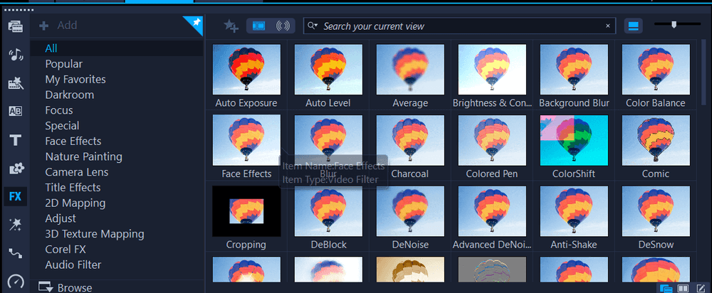712x293 pixels.
Task: Open the Sound/Music library in the sidebar
Action: (x=15, y=56)
